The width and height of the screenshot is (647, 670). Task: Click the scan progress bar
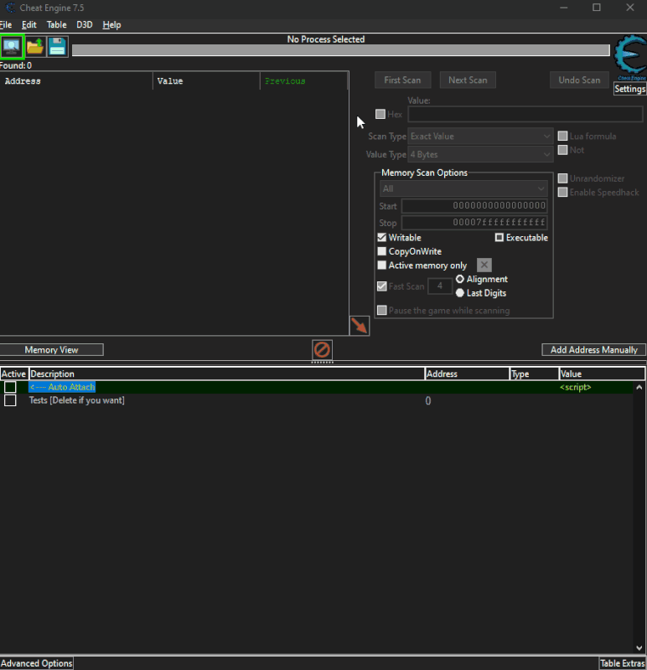click(341, 50)
